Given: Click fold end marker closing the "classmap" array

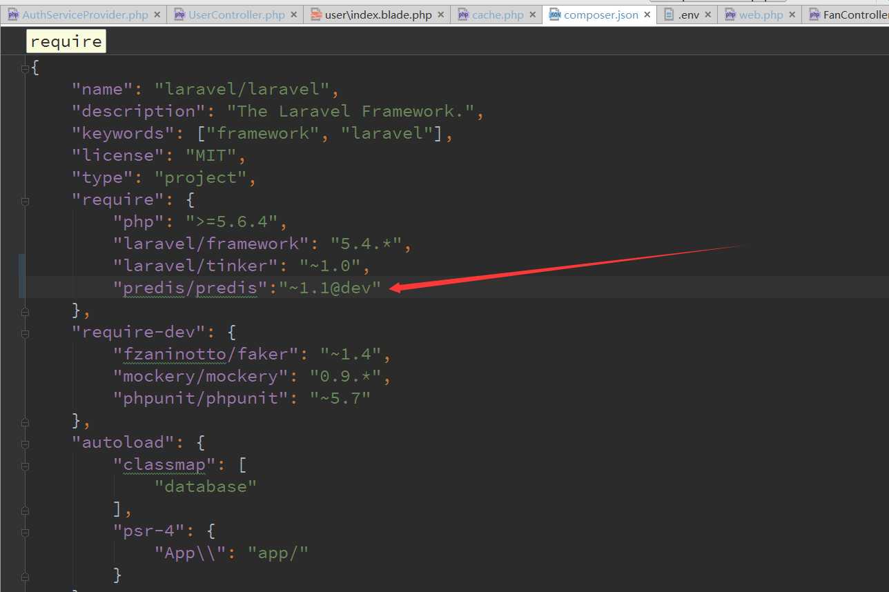Looking at the screenshot, I should (25, 510).
